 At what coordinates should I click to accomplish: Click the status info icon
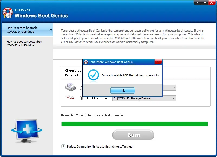63,146
